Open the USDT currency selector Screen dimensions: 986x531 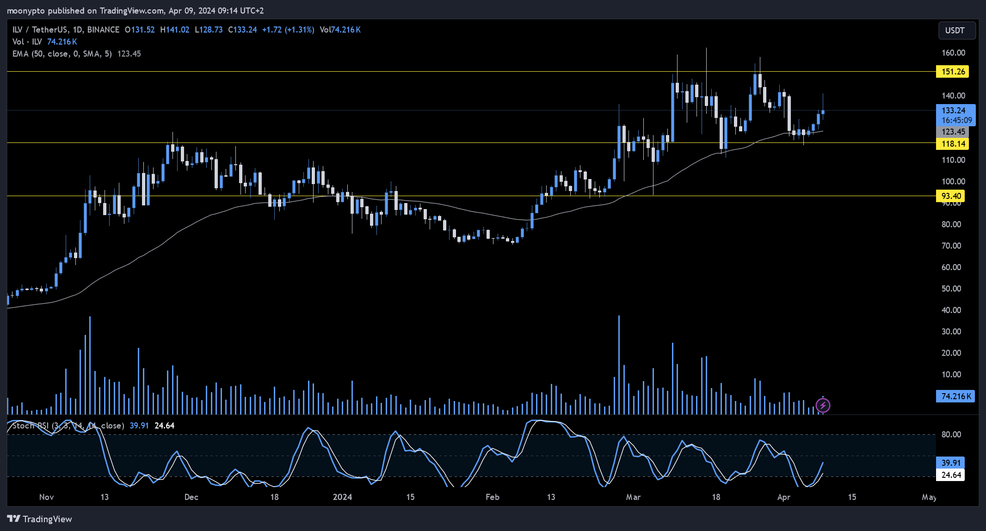pos(957,31)
